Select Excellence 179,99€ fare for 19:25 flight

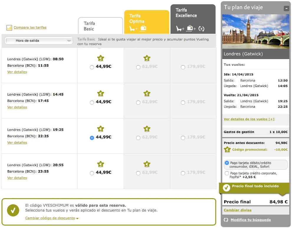click(183, 138)
